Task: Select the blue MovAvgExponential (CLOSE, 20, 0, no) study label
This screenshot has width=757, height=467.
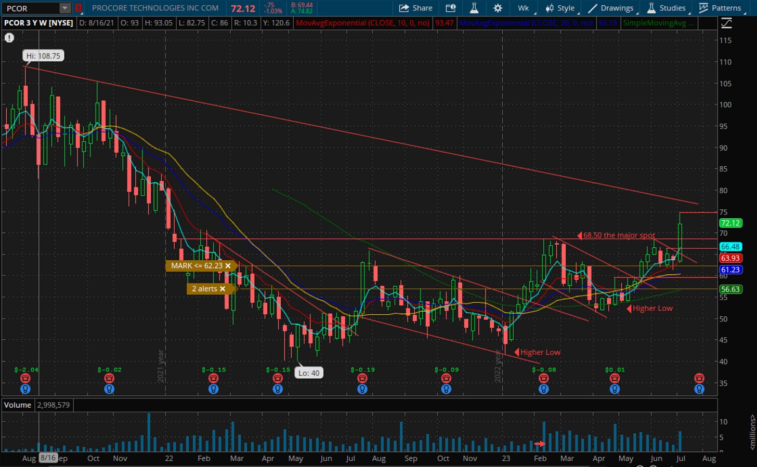Action: (x=526, y=23)
